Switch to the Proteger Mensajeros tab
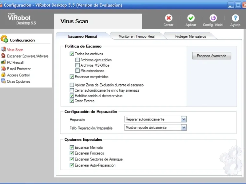The height and width of the screenshot is (184, 246). [190, 36]
